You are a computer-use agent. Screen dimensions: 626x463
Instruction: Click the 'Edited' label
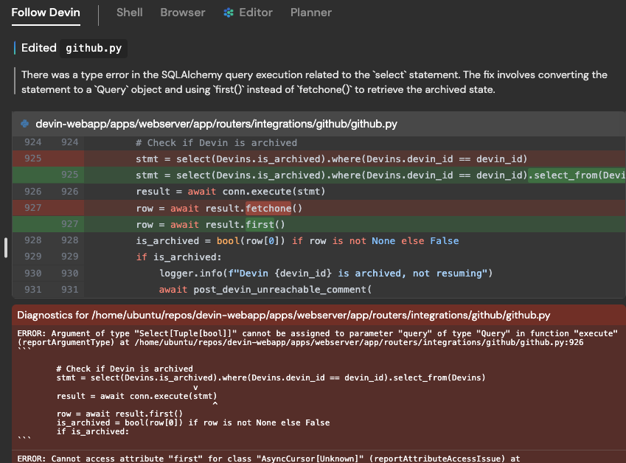39,48
